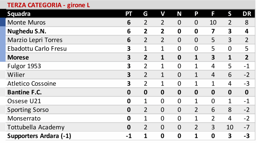Select the Fulgor 1953 team
Image resolution: width=257 pixels, height=143 pixels.
(x=24, y=66)
